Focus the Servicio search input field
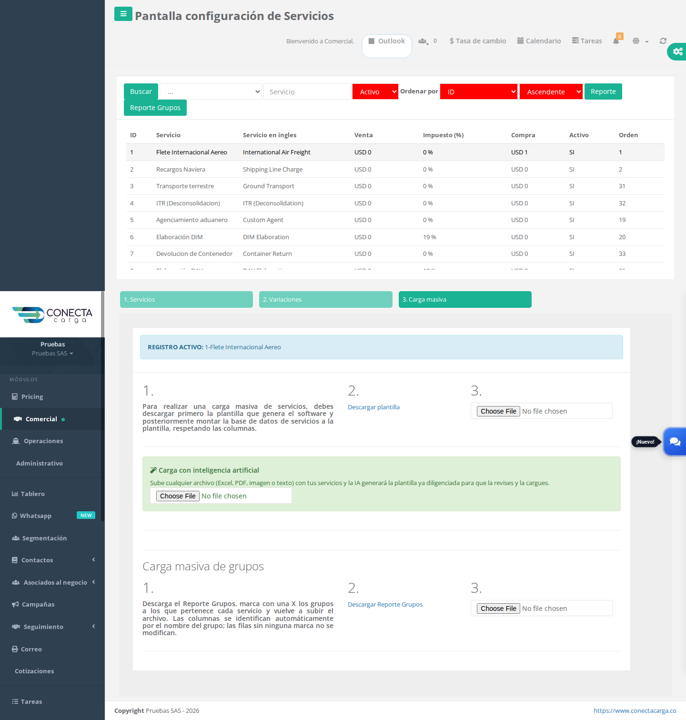 point(307,91)
